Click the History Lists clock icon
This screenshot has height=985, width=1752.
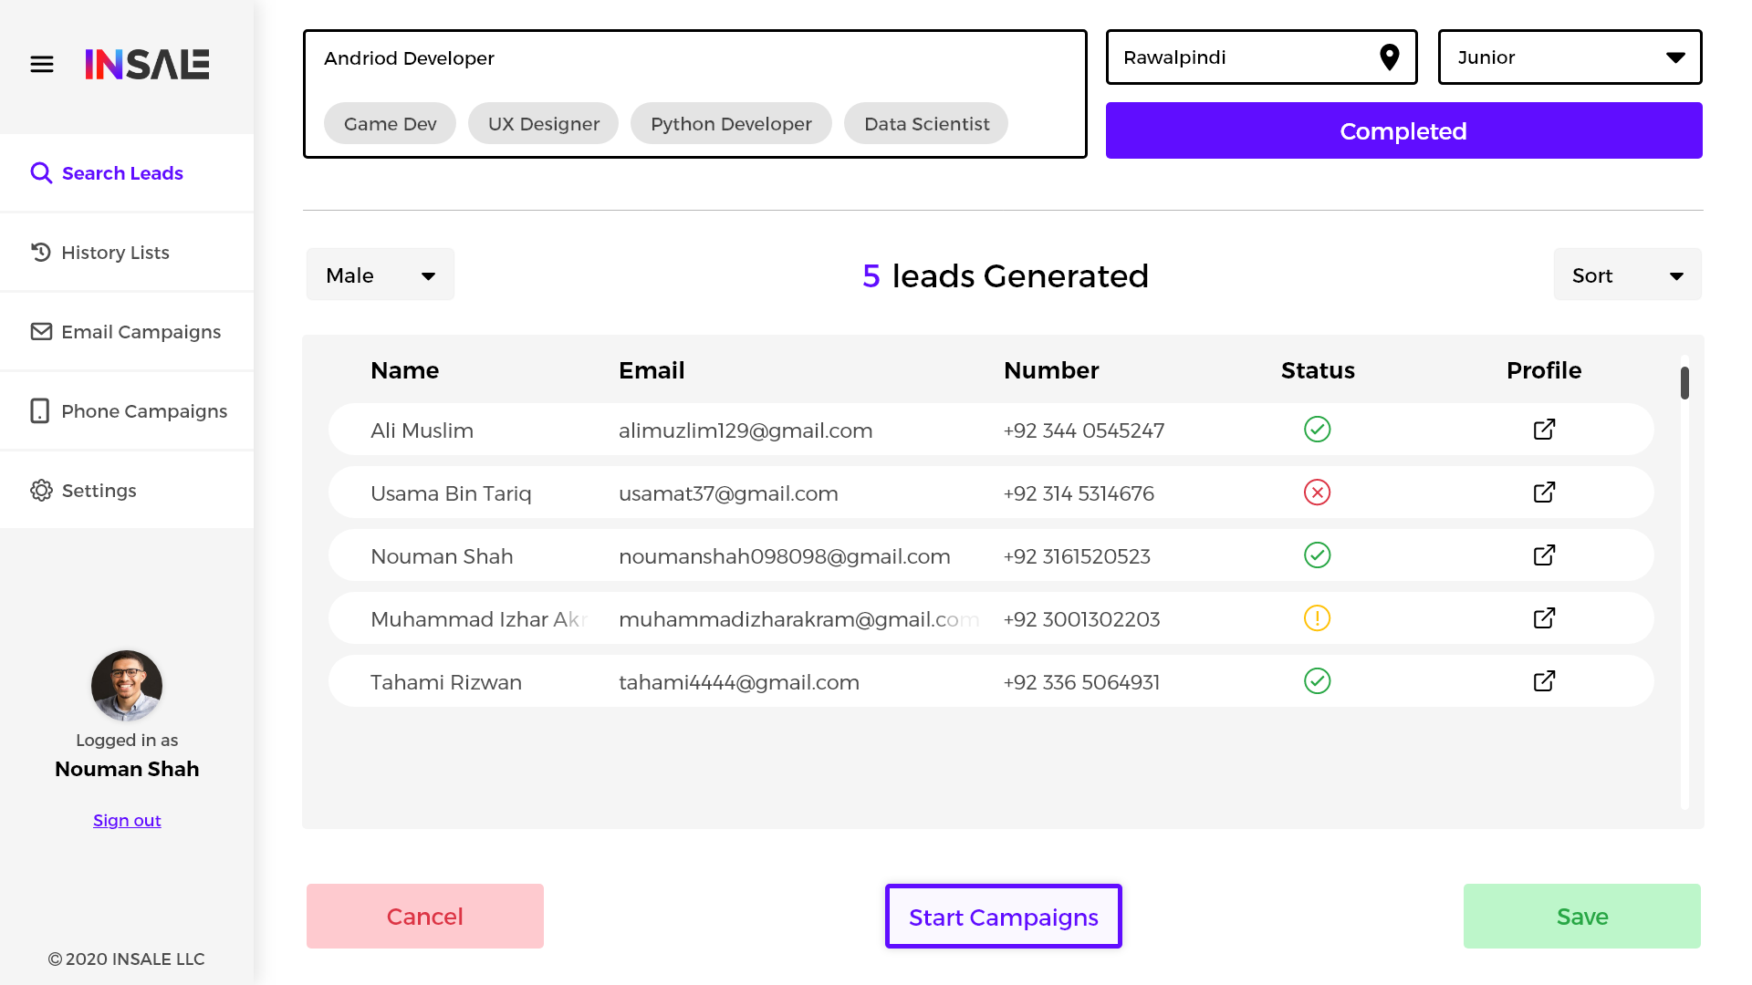click(x=41, y=253)
